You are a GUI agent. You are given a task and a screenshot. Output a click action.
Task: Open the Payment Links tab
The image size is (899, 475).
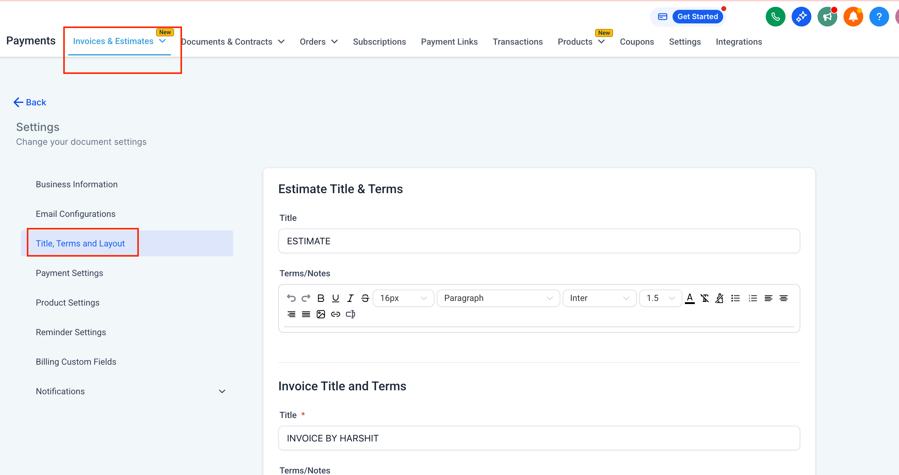point(449,42)
